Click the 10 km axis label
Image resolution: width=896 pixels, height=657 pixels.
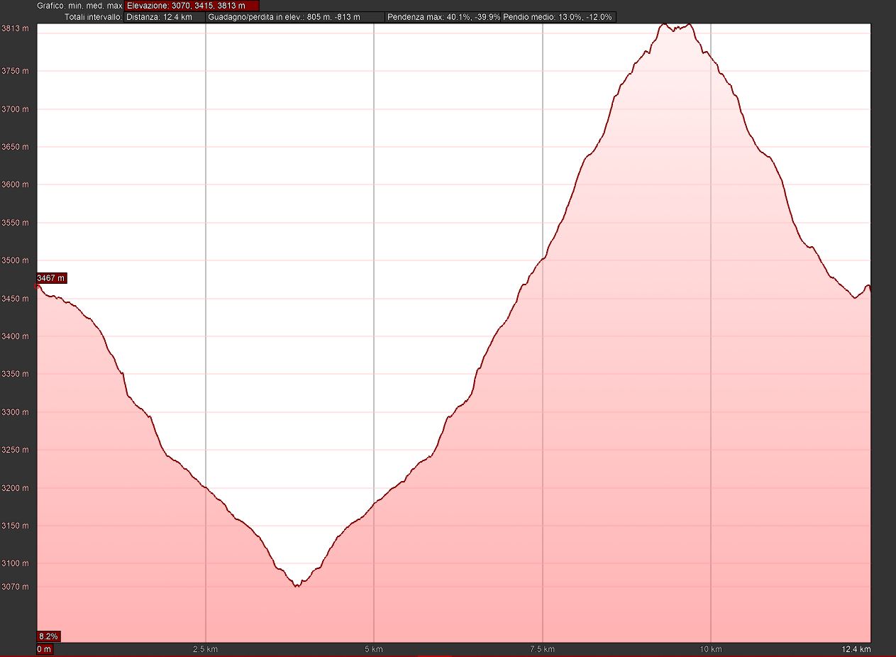710,649
